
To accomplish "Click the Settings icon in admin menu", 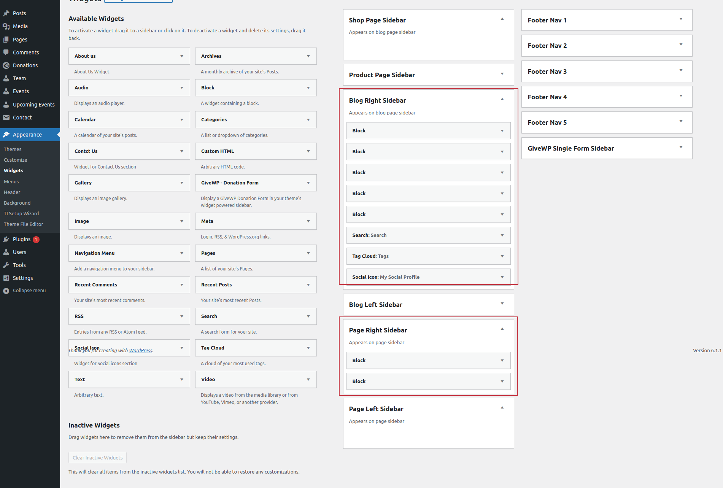I will click(6, 278).
